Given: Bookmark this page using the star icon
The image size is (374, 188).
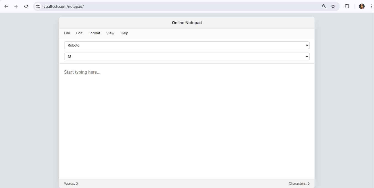Looking at the screenshot, I should tap(333, 6).
